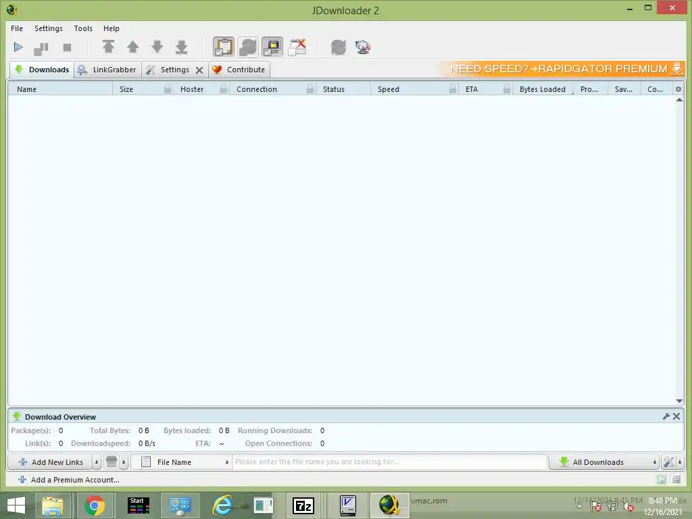
Task: Open the File menu
Action: coord(17,28)
